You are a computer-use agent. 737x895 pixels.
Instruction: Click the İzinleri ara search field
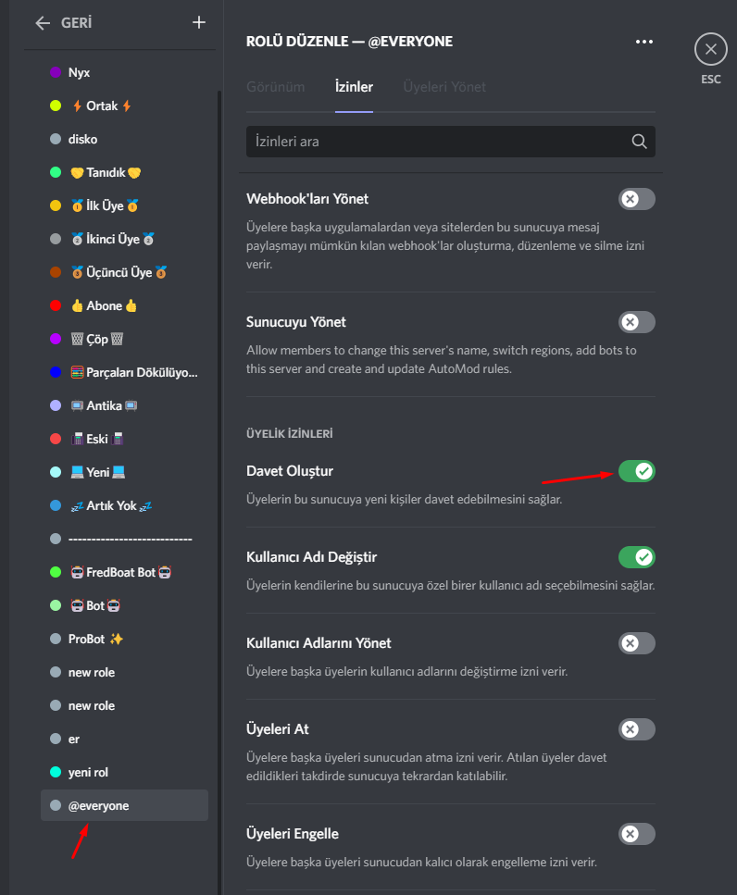tap(435, 142)
